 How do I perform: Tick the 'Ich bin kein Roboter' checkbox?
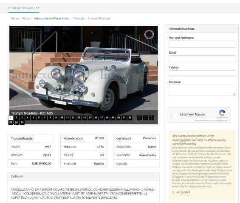(x=174, y=114)
